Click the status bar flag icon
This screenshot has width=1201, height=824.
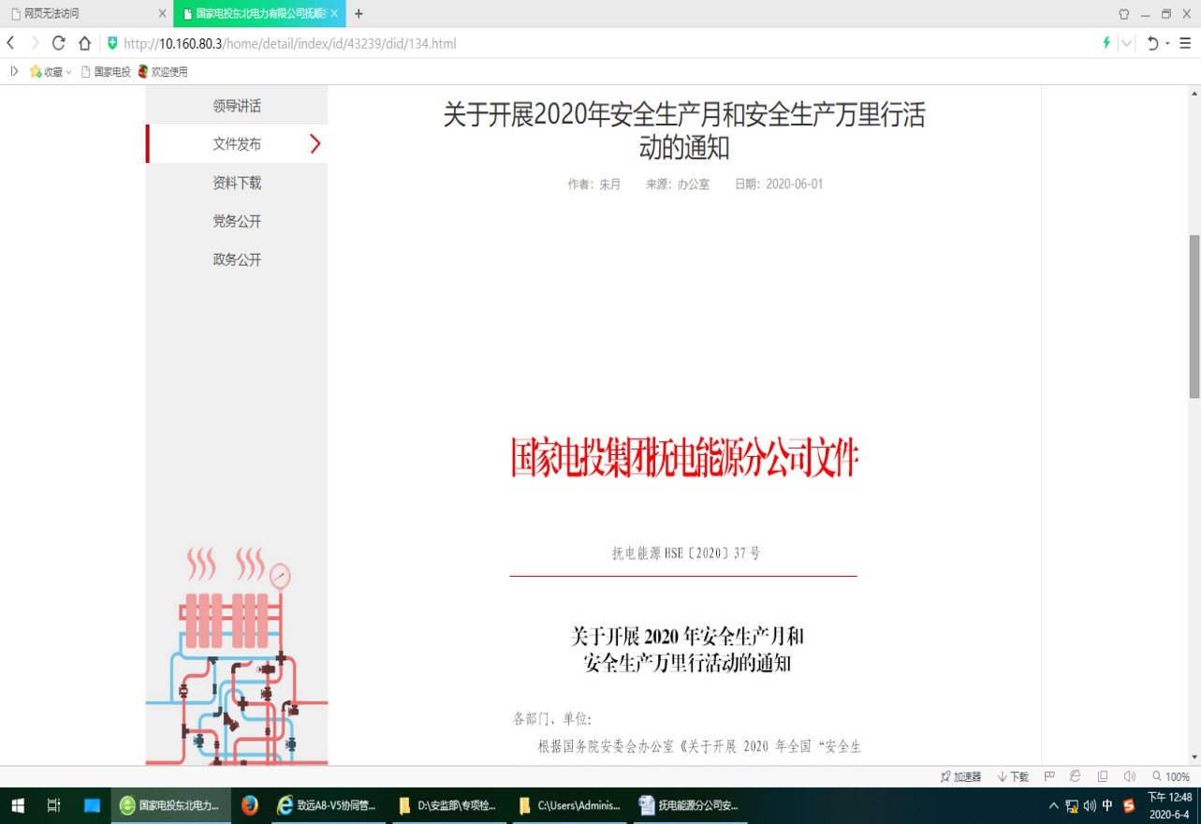click(x=1049, y=776)
